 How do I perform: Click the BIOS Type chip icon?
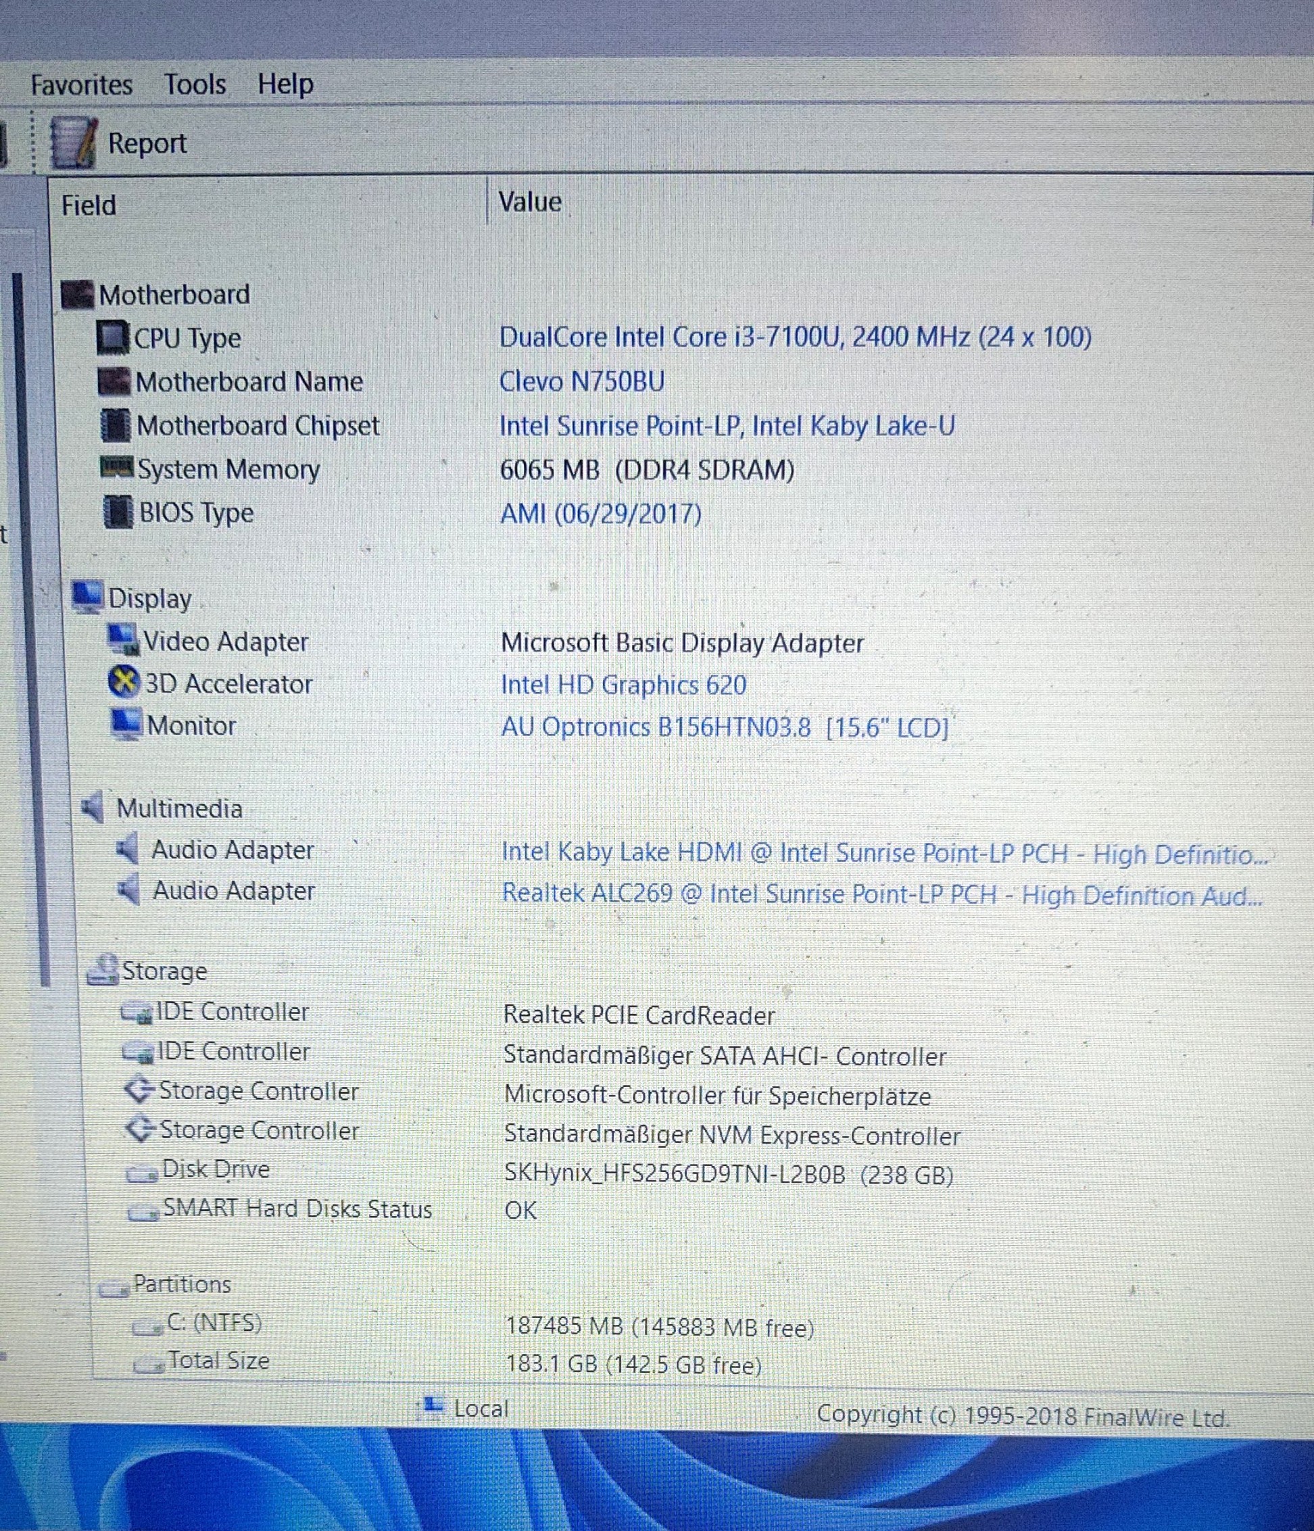[118, 512]
